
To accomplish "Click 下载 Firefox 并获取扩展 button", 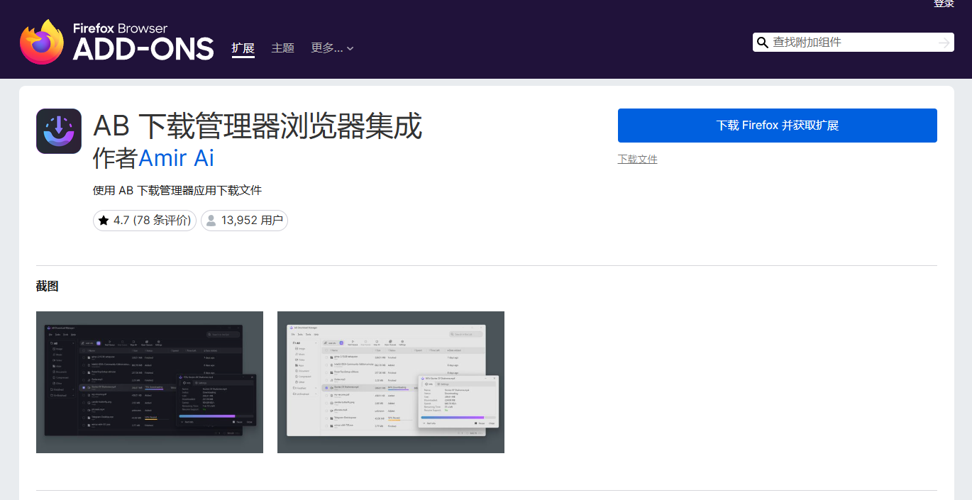I will [x=778, y=126].
